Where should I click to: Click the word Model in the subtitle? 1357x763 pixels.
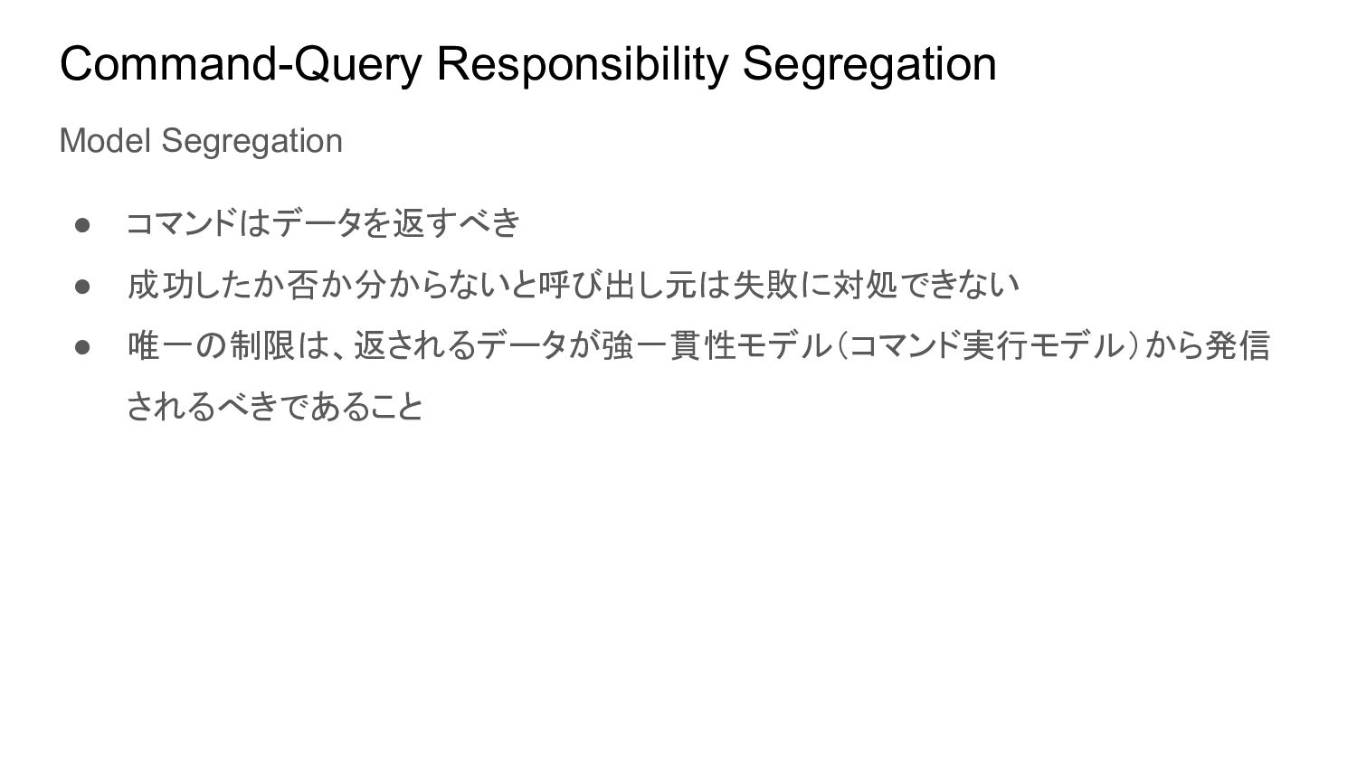coord(106,141)
